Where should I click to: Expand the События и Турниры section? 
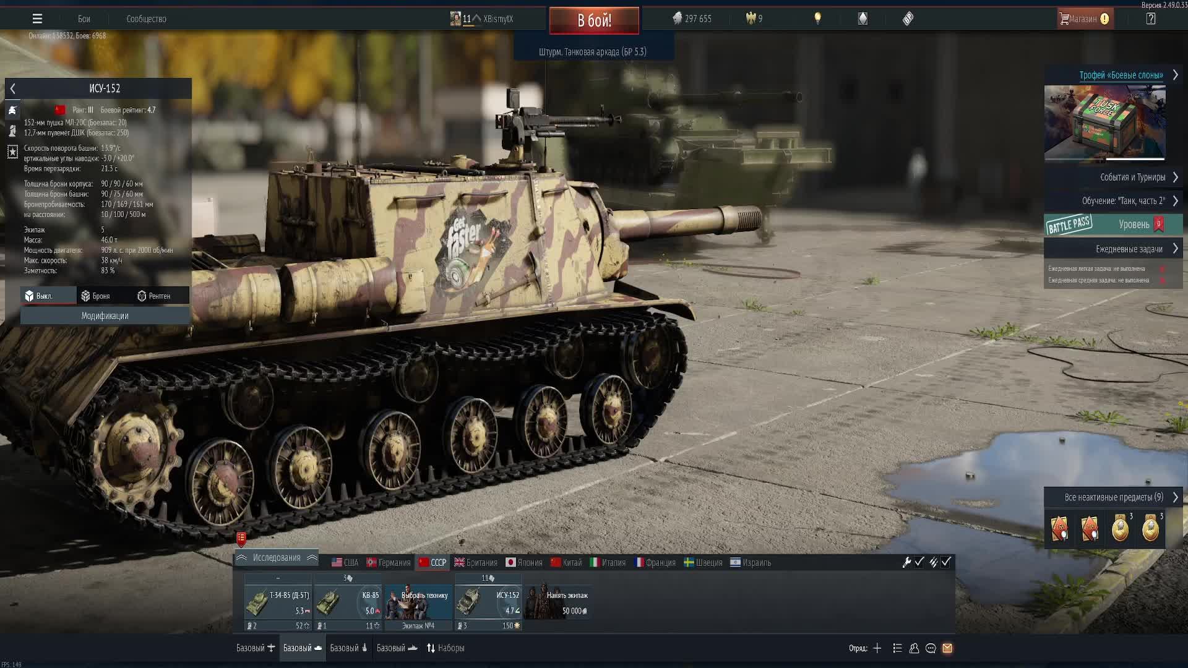click(1132, 177)
